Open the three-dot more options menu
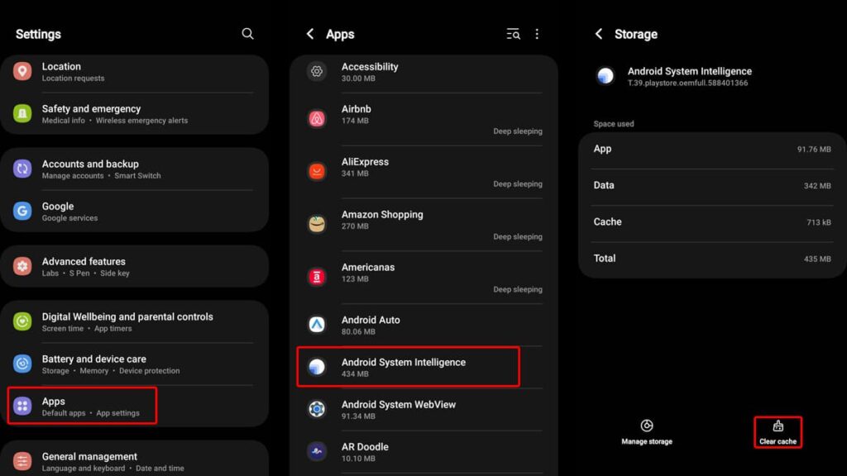Image resolution: width=847 pixels, height=476 pixels. coord(537,34)
